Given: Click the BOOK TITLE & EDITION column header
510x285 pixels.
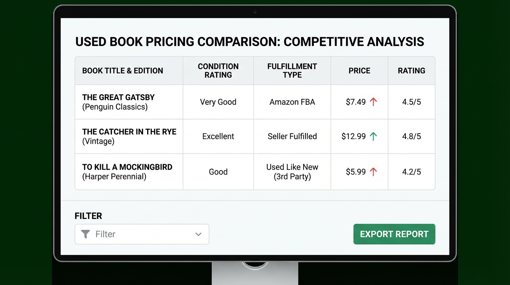Looking at the screenshot, I should coord(123,71).
